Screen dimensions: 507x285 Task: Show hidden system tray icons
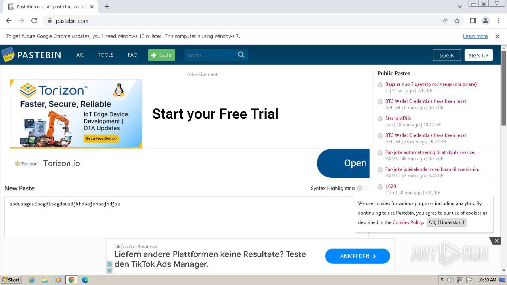pyautogui.click(x=442, y=280)
